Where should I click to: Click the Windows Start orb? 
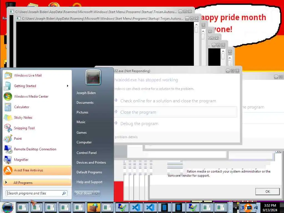pyautogui.click(x=7, y=207)
